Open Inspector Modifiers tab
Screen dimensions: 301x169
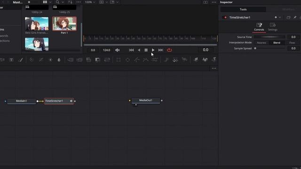click(288, 9)
